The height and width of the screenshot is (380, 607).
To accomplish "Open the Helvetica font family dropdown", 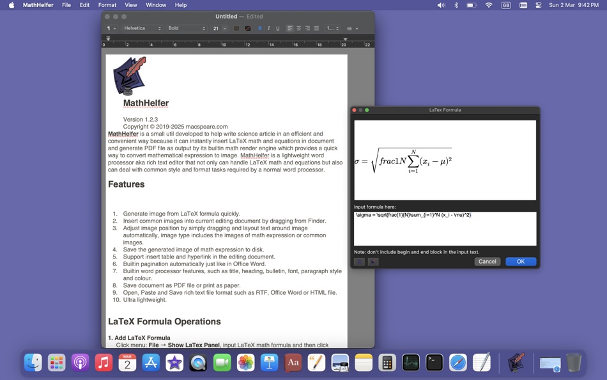I will 142,28.
